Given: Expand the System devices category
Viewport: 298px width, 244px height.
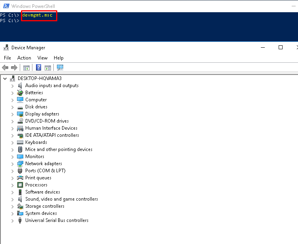Looking at the screenshot, I should coord(12,214).
